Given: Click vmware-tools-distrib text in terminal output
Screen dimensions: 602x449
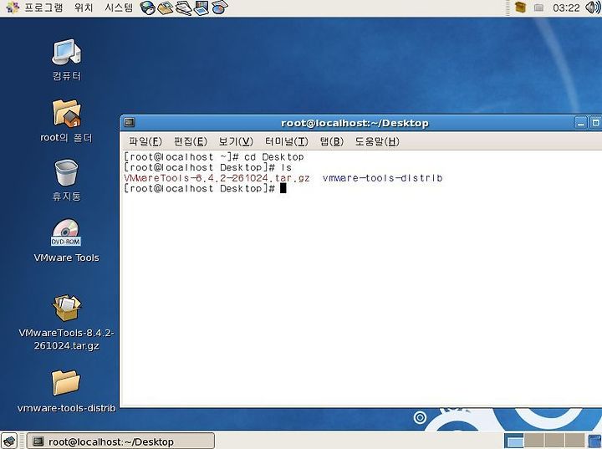Looking at the screenshot, I should pos(382,178).
